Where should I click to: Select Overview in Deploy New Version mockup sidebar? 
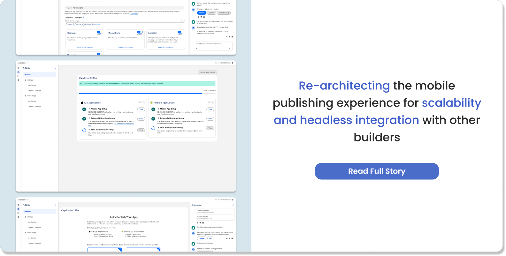(x=40, y=75)
